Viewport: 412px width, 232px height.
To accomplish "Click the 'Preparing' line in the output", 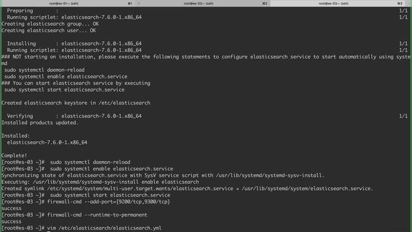I will pyautogui.click(x=33, y=10).
